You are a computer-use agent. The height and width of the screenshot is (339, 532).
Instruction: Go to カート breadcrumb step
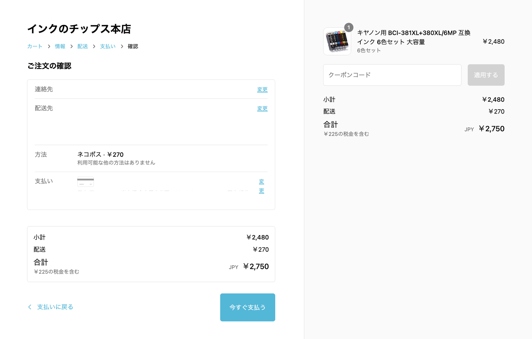[x=34, y=46]
